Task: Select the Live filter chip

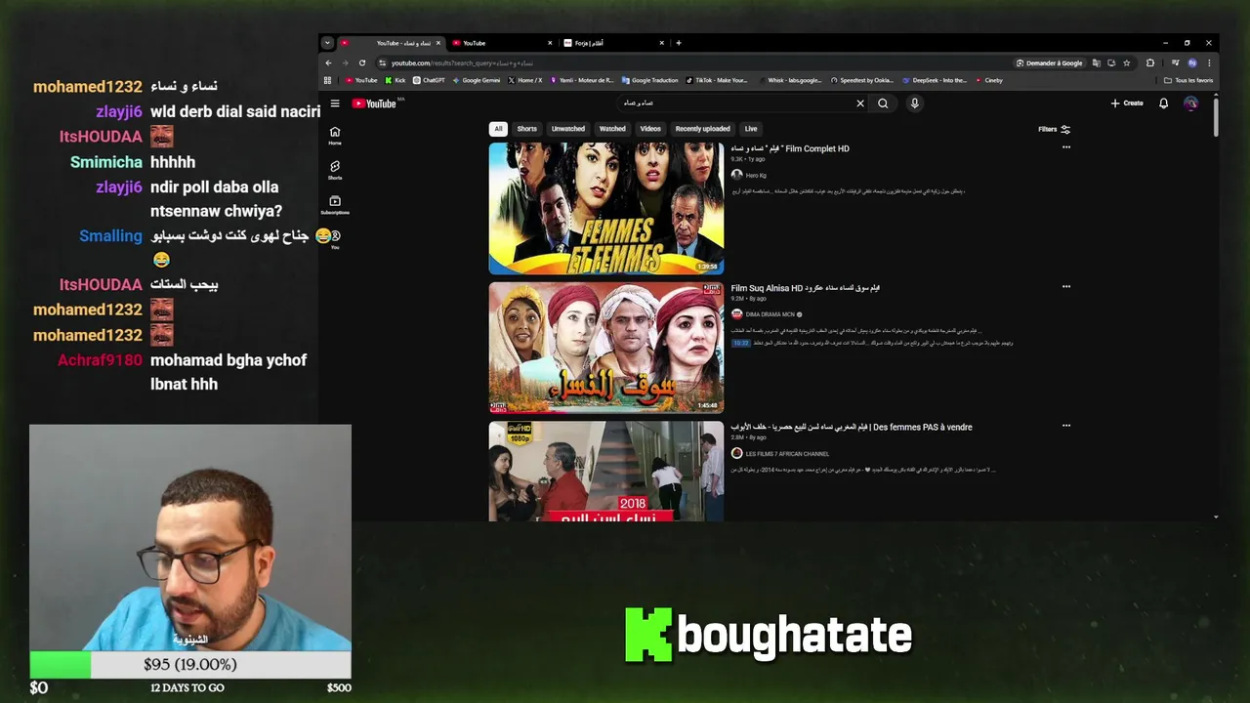Action: pos(751,129)
